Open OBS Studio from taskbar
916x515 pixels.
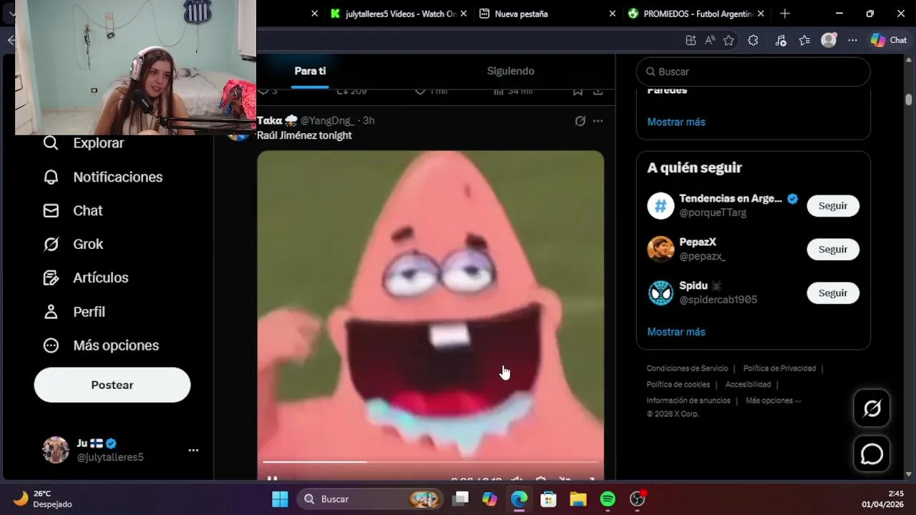[x=637, y=499]
